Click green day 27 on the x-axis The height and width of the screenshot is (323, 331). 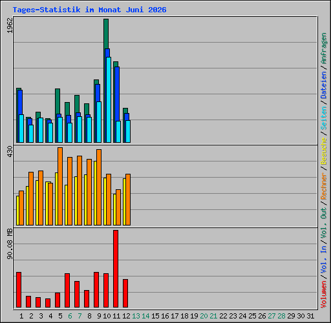coord(272,316)
